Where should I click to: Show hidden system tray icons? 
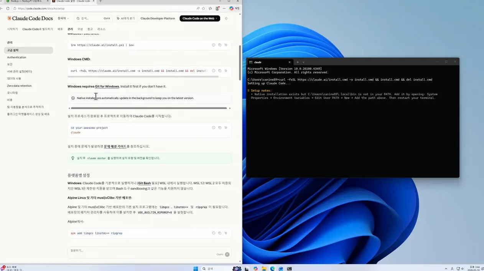click(x=446, y=269)
